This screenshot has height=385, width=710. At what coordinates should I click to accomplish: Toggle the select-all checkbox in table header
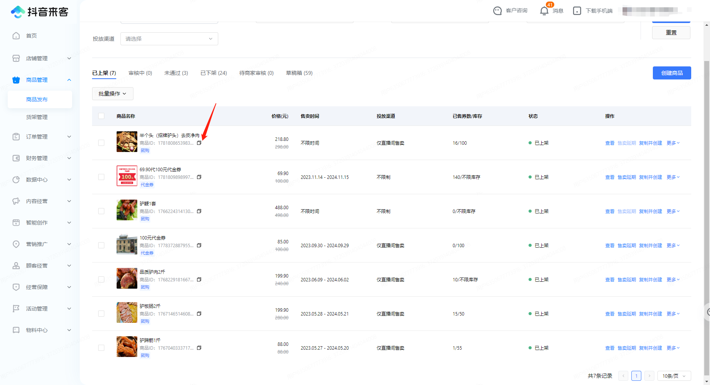[x=101, y=116]
